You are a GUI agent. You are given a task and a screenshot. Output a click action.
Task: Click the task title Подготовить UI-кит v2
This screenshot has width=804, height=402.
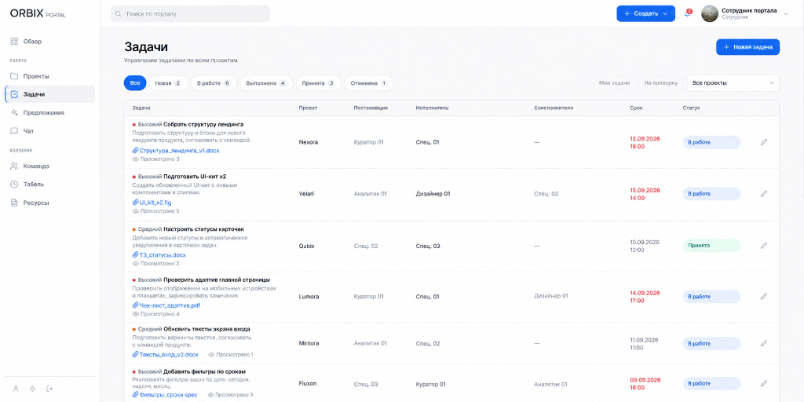click(x=195, y=177)
